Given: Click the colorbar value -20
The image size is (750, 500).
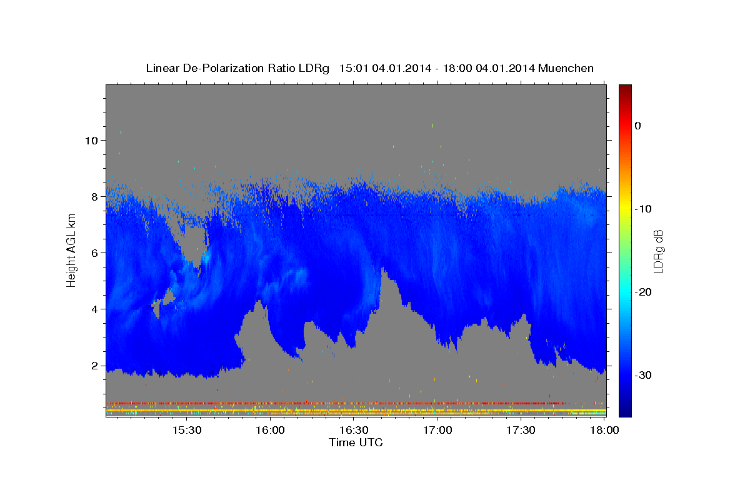Looking at the screenshot, I should pos(642,292).
